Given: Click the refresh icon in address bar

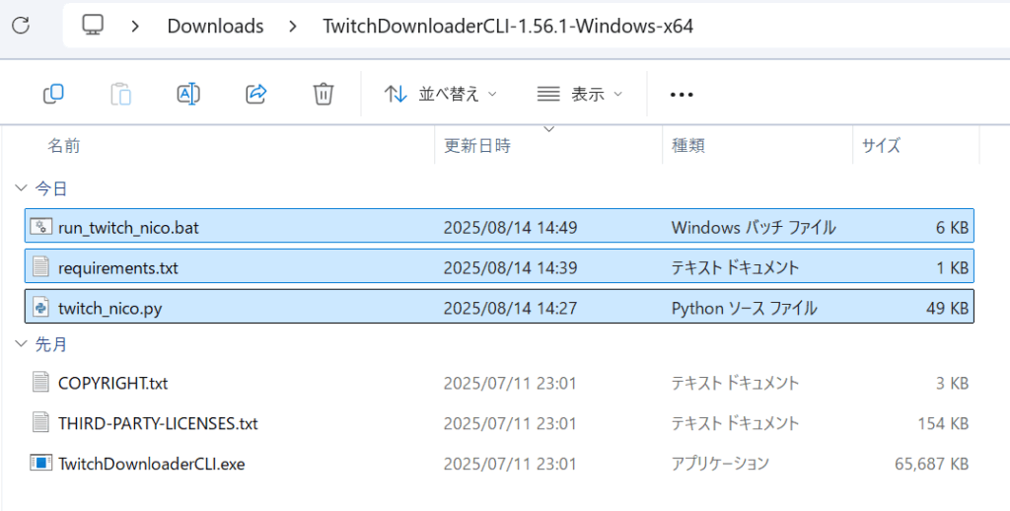Looking at the screenshot, I should (x=21, y=26).
